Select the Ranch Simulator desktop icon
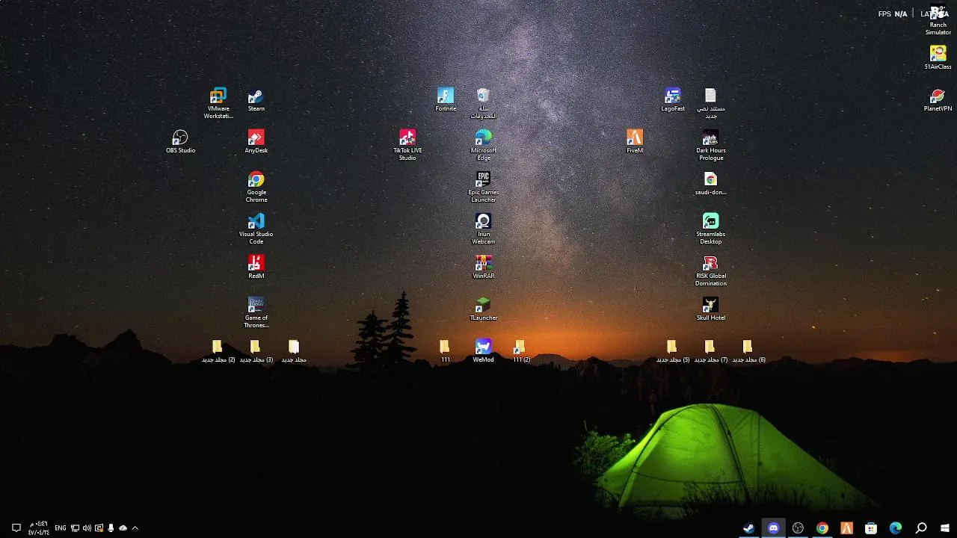The image size is (957, 538). pyautogui.click(x=938, y=21)
